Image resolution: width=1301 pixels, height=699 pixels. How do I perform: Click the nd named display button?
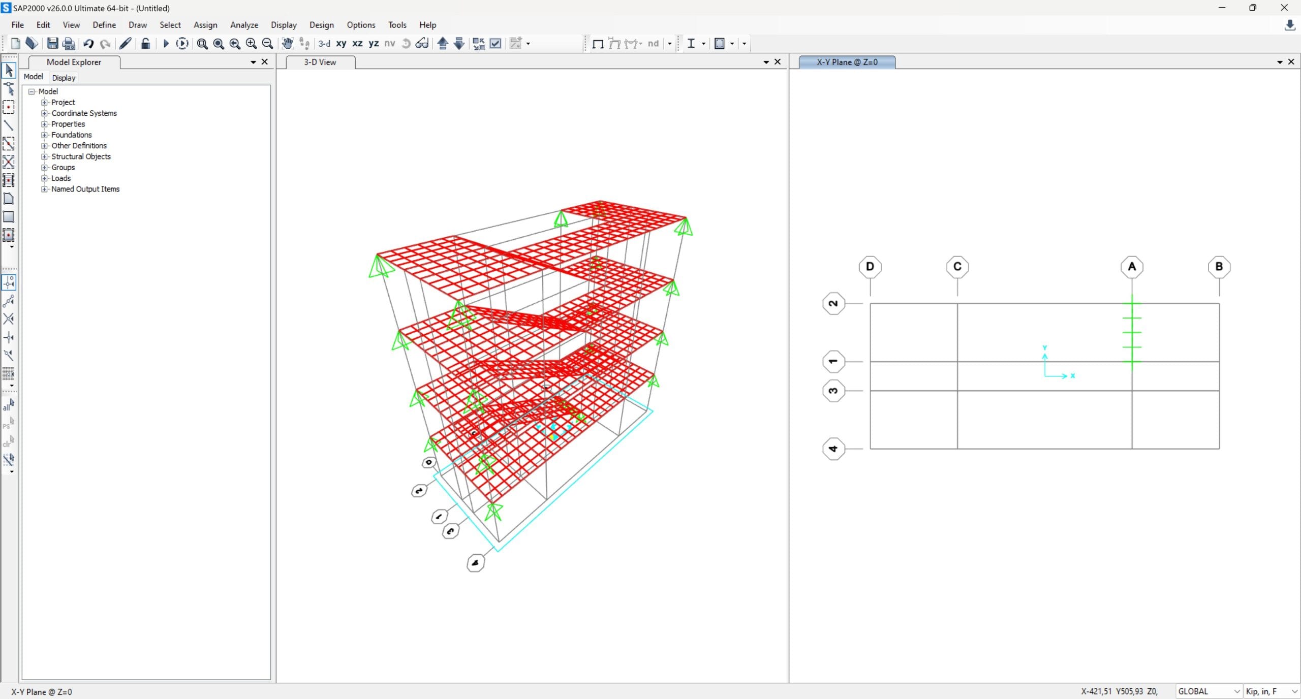pos(654,44)
